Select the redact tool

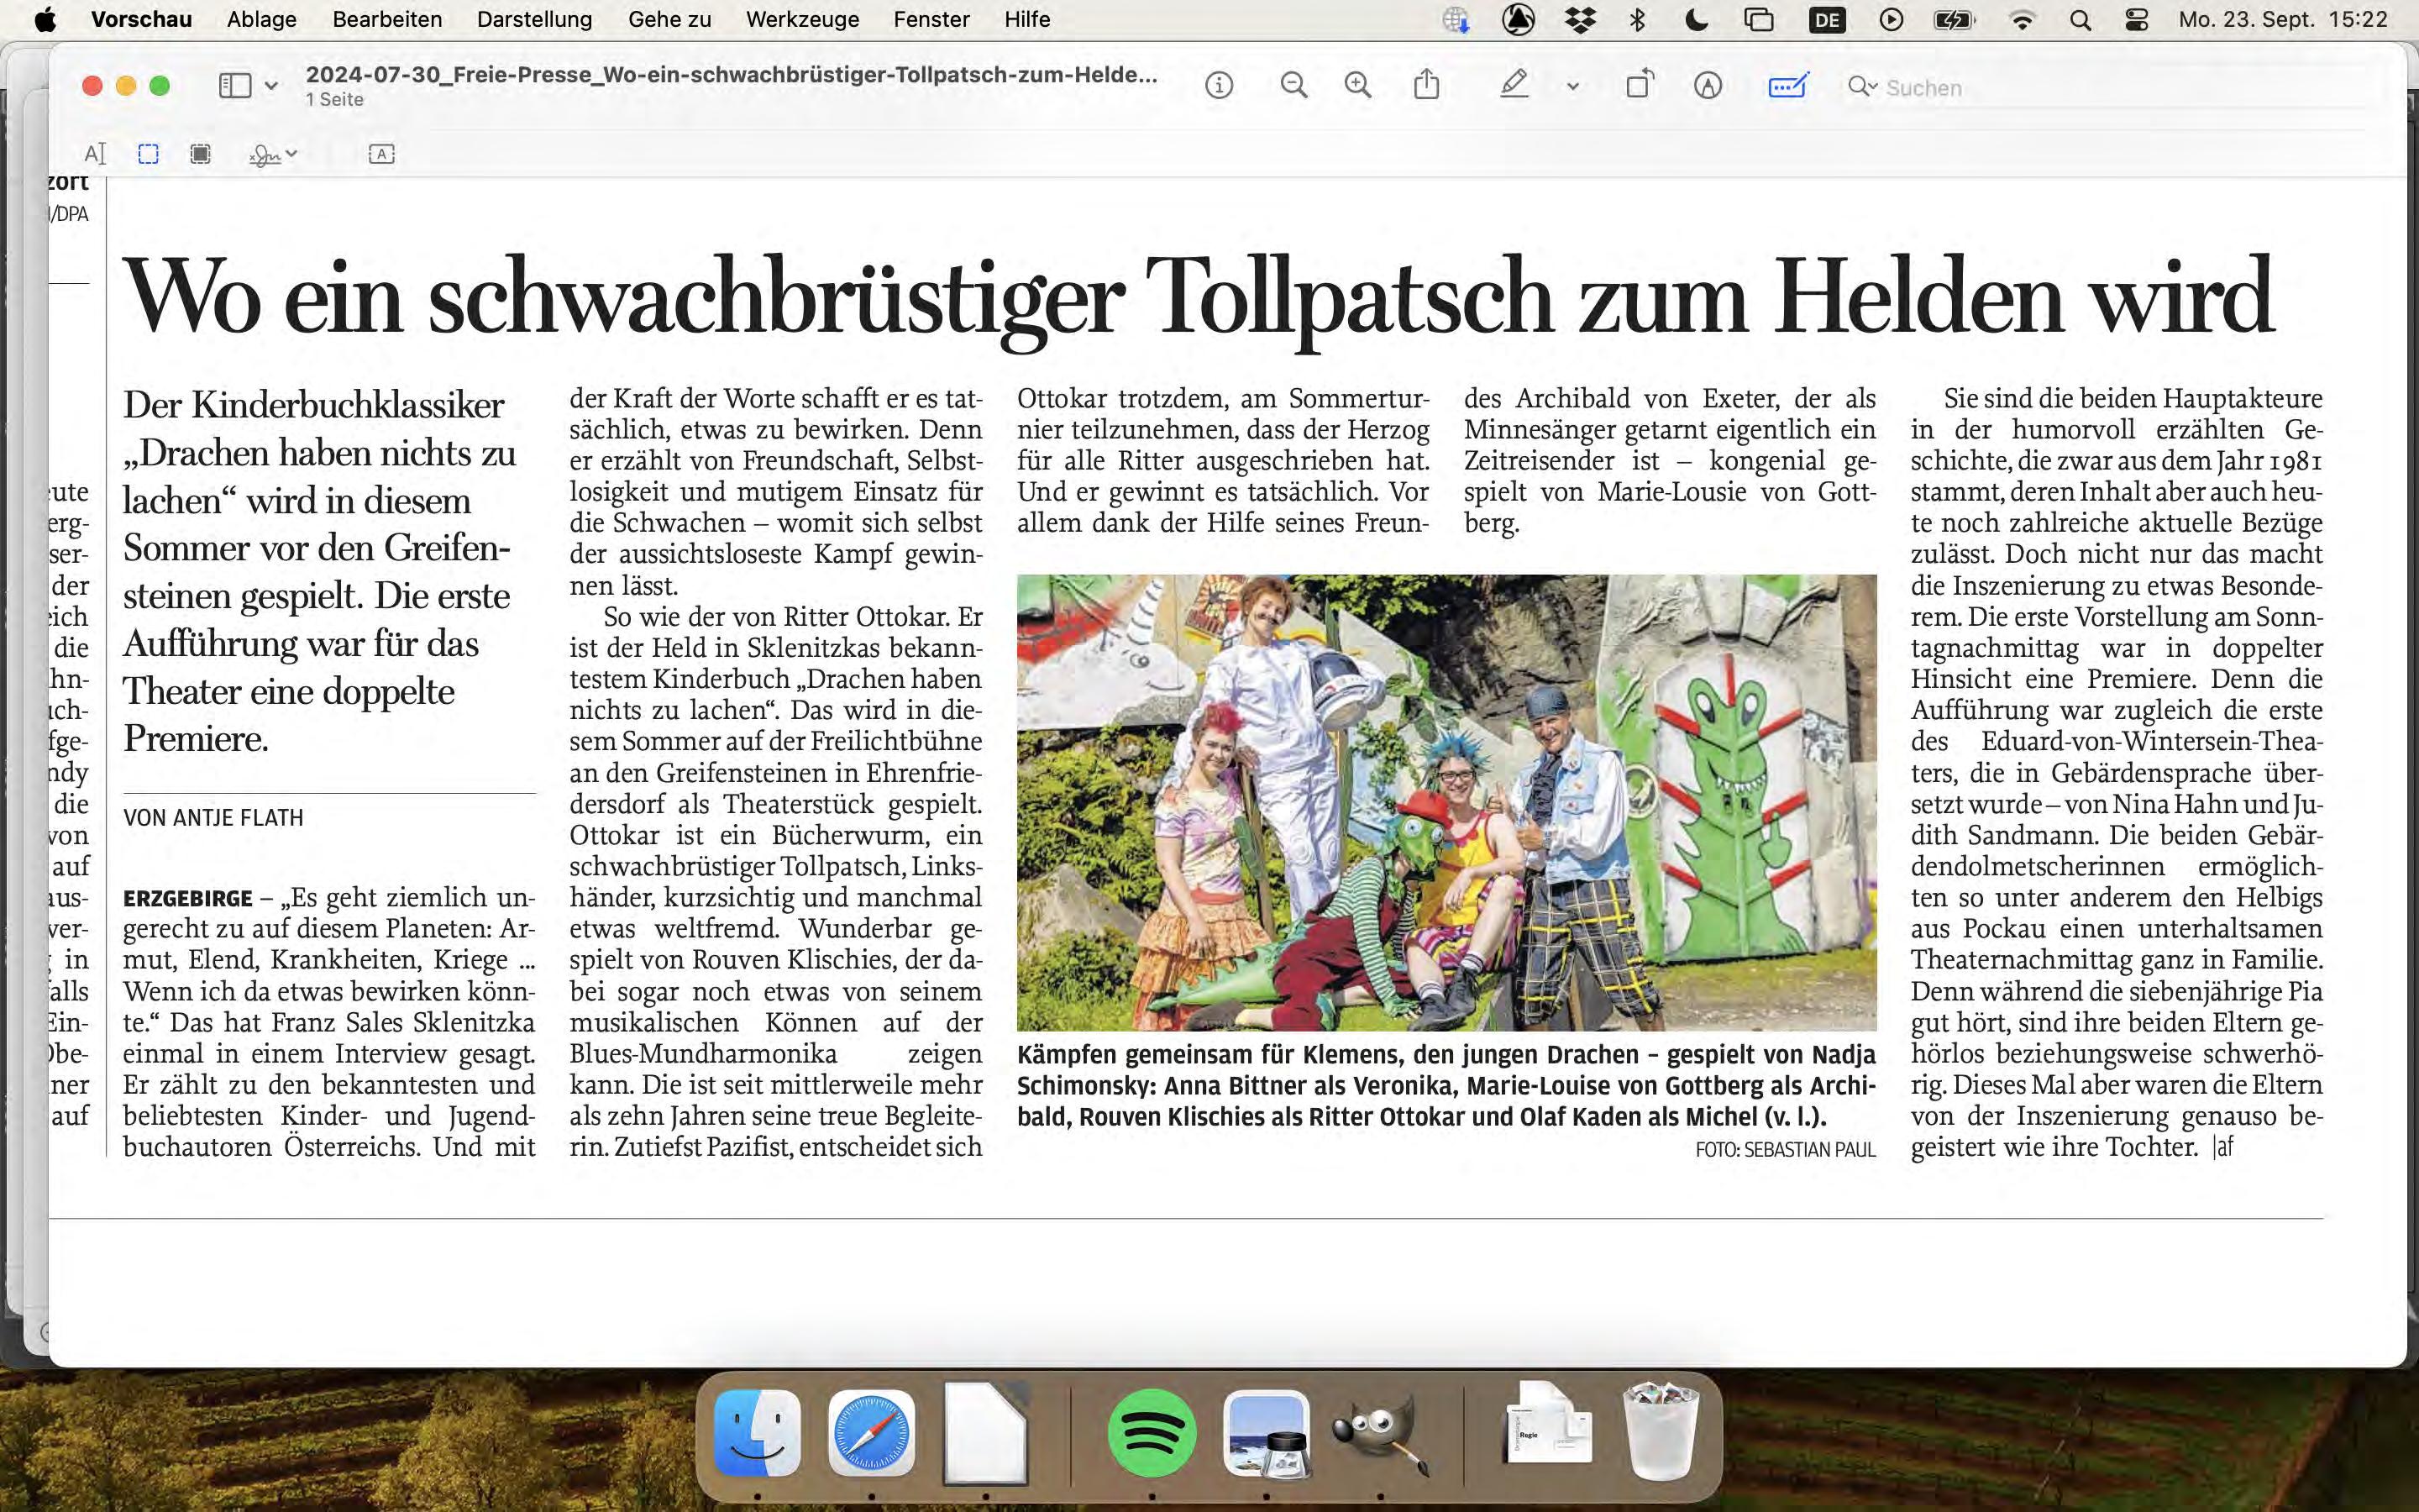coord(201,154)
